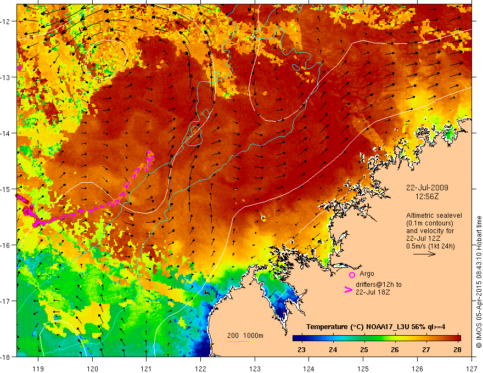Click the longitude axis label 123

click(255, 369)
